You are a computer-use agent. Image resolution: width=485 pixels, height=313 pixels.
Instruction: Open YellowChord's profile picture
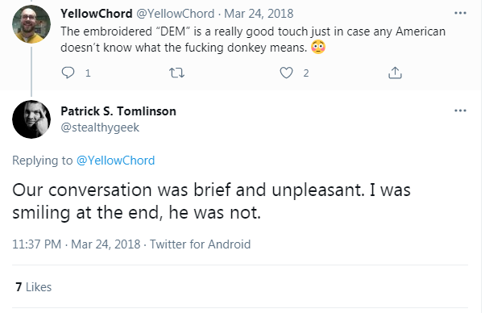pos(31,24)
